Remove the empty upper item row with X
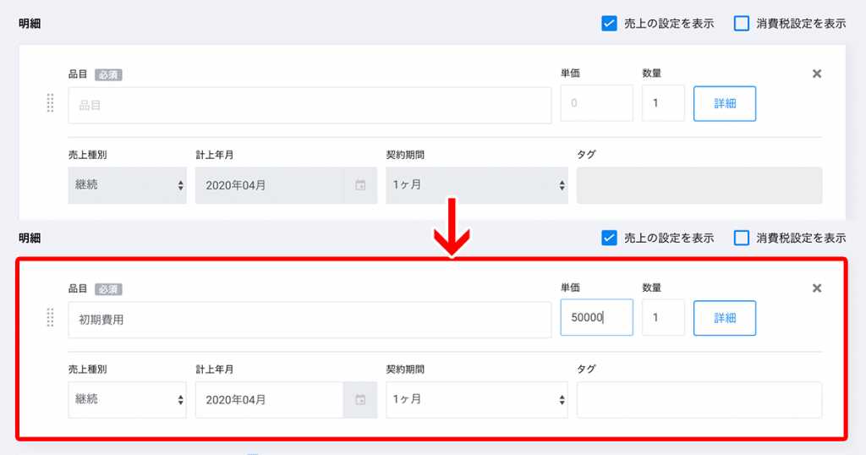Viewport: 866px width, 455px height. (817, 74)
